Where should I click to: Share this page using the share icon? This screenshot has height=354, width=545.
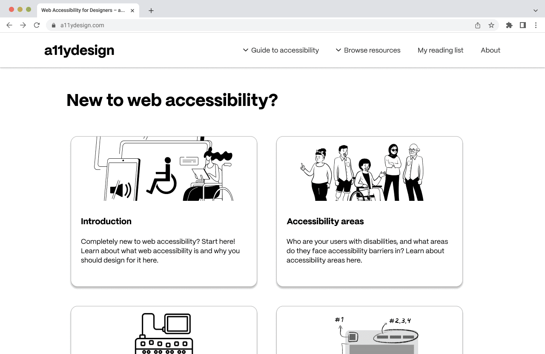coord(478,25)
